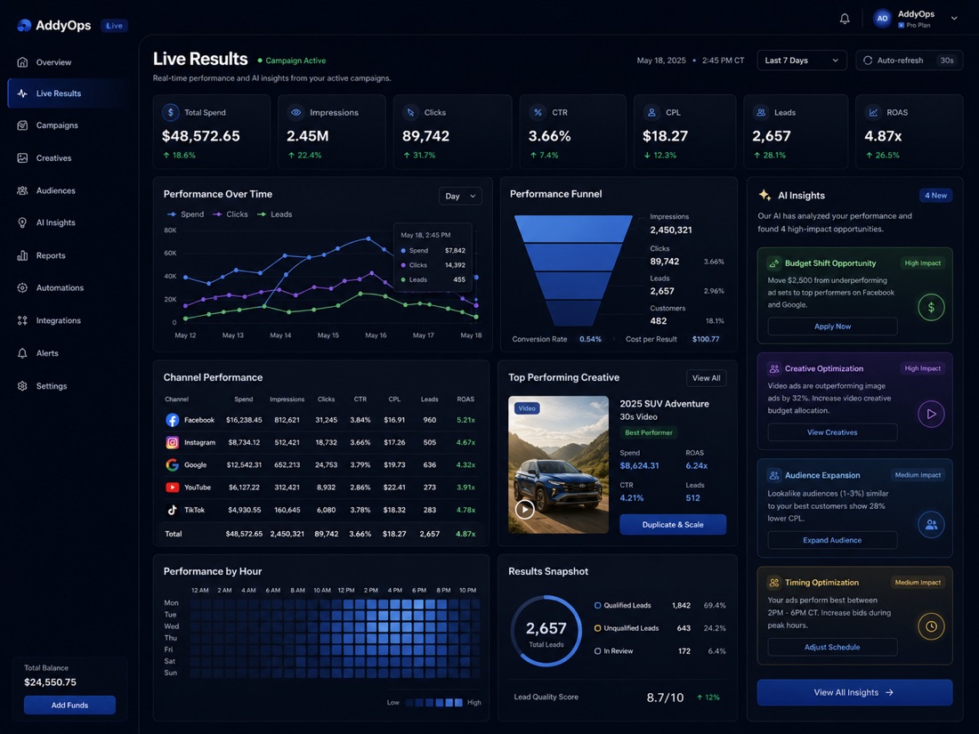Click the auto-refresh circular arrow icon

[867, 60]
